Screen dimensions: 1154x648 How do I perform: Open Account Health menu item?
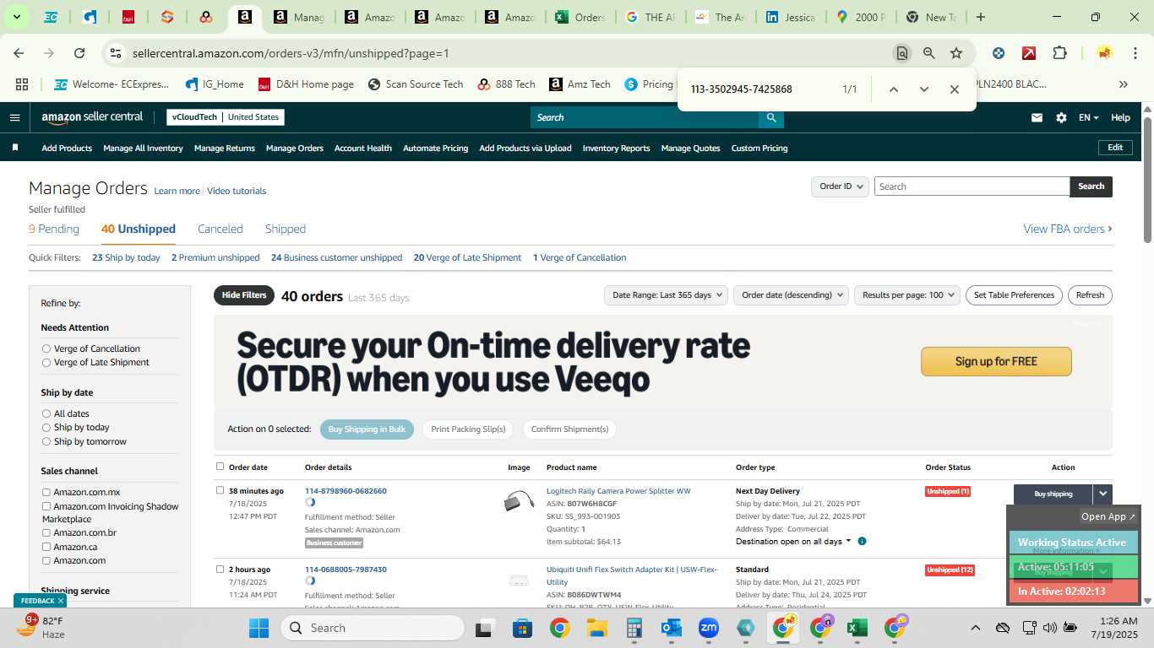[x=363, y=148]
